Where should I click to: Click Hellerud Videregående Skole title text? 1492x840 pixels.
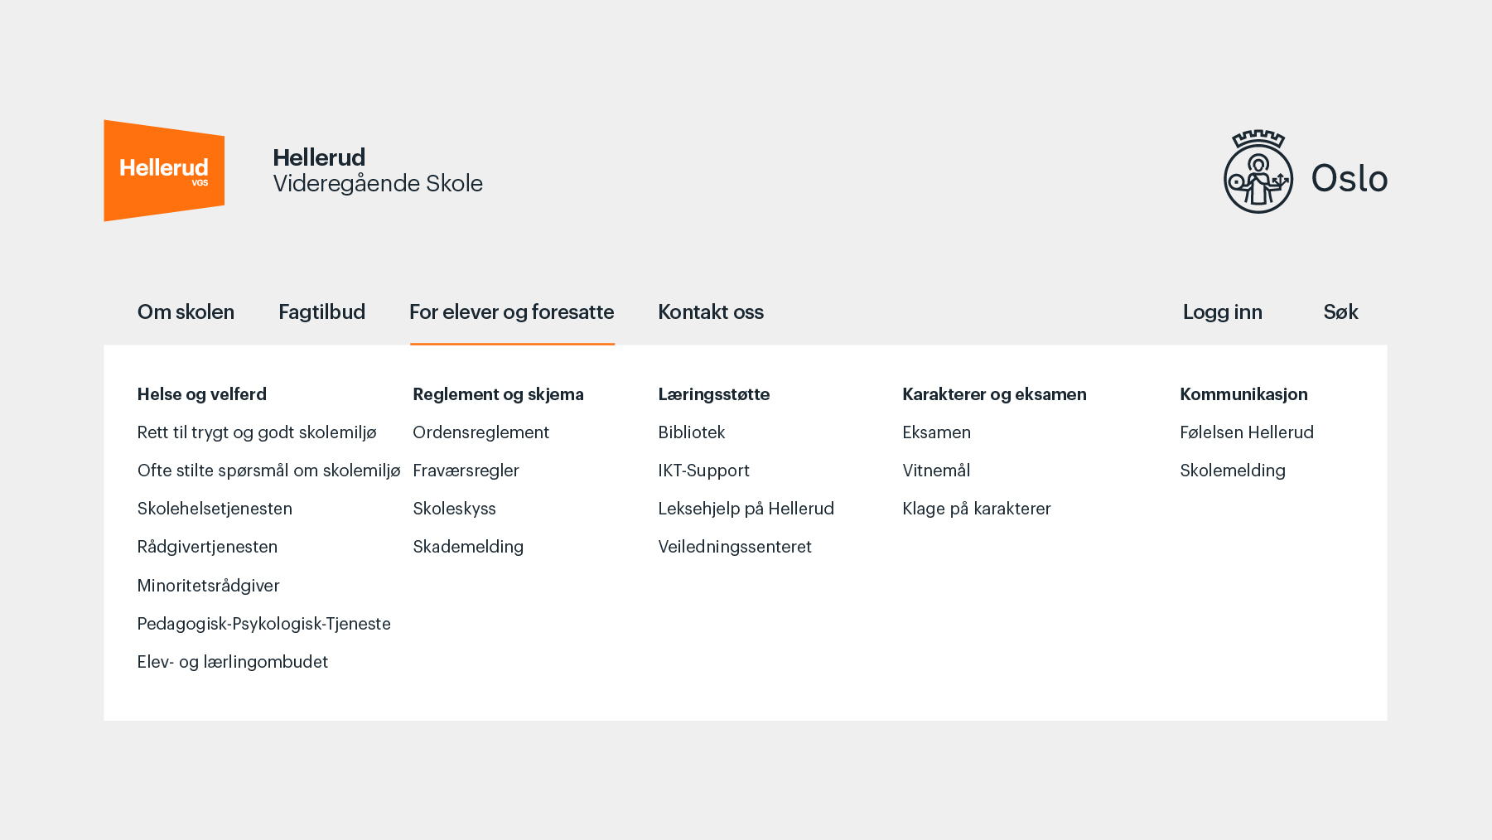(377, 171)
